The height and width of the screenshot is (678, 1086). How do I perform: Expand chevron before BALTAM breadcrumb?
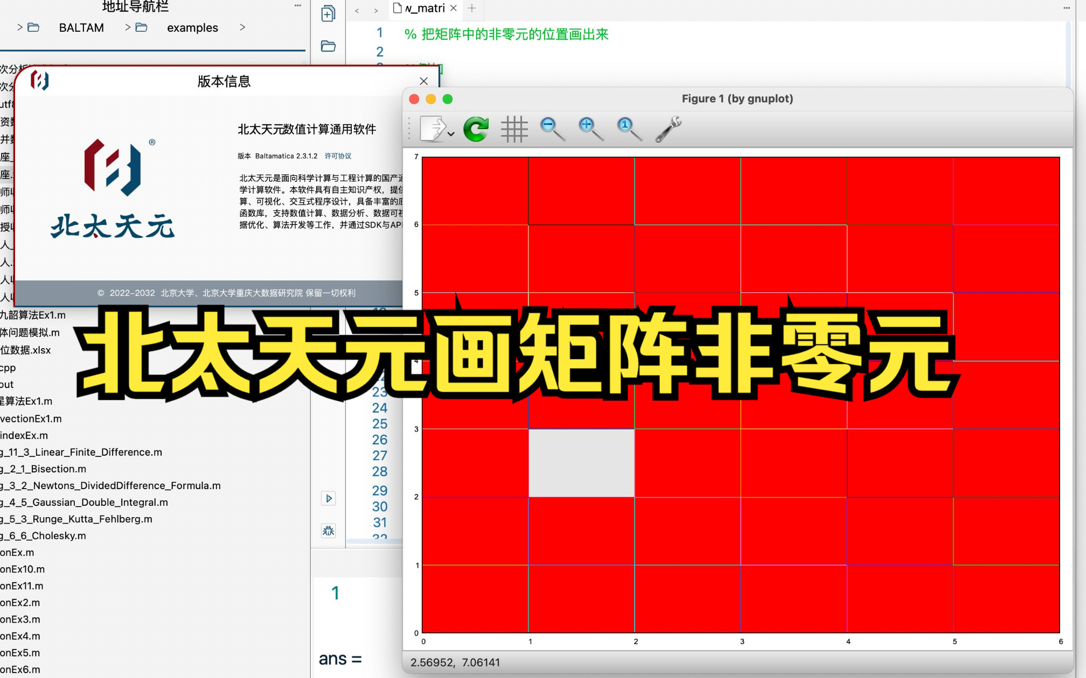[20, 27]
